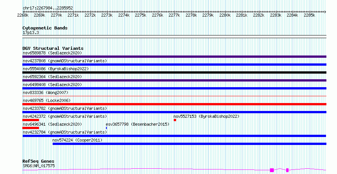Click the nsv6592364 (Sedlazeck2020) label
The height and width of the screenshot is (174, 337).
(52, 77)
